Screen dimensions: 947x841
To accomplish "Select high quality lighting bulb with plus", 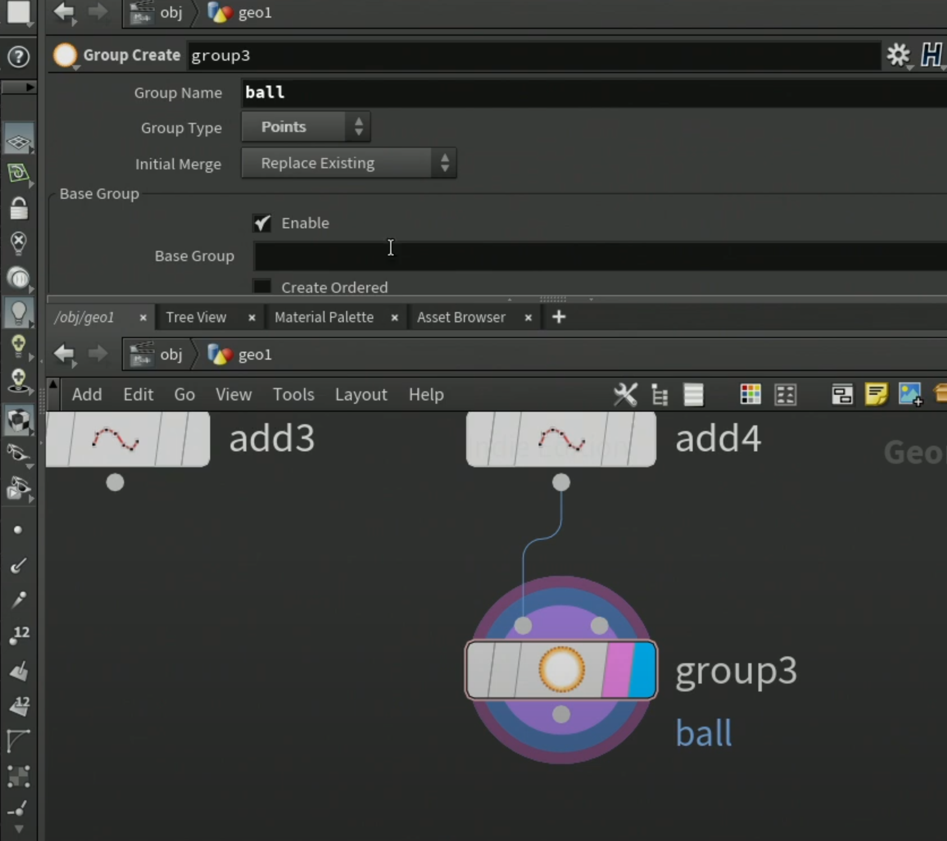I will [x=18, y=345].
